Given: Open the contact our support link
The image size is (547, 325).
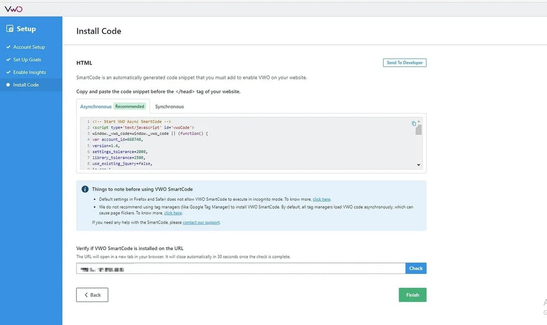Looking at the screenshot, I should pos(201,222).
